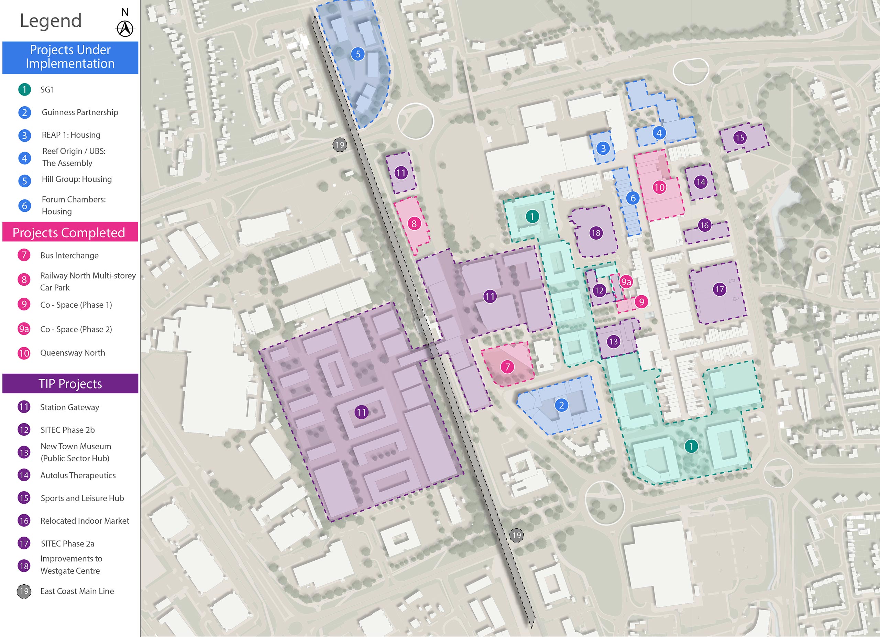Screen dimensions: 880x637
Task: Select the Projects Completed header
Action: pyautogui.click(x=70, y=232)
